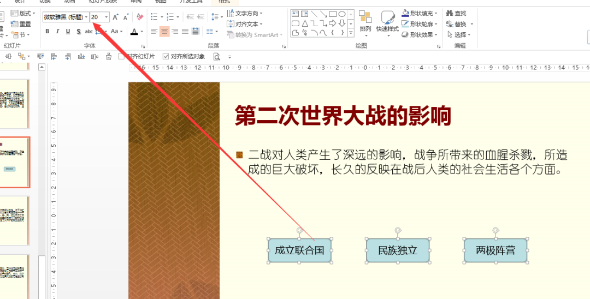The height and width of the screenshot is (299, 590).
Task: Click the 形状填充 shape fill color icon
Action: click(405, 14)
